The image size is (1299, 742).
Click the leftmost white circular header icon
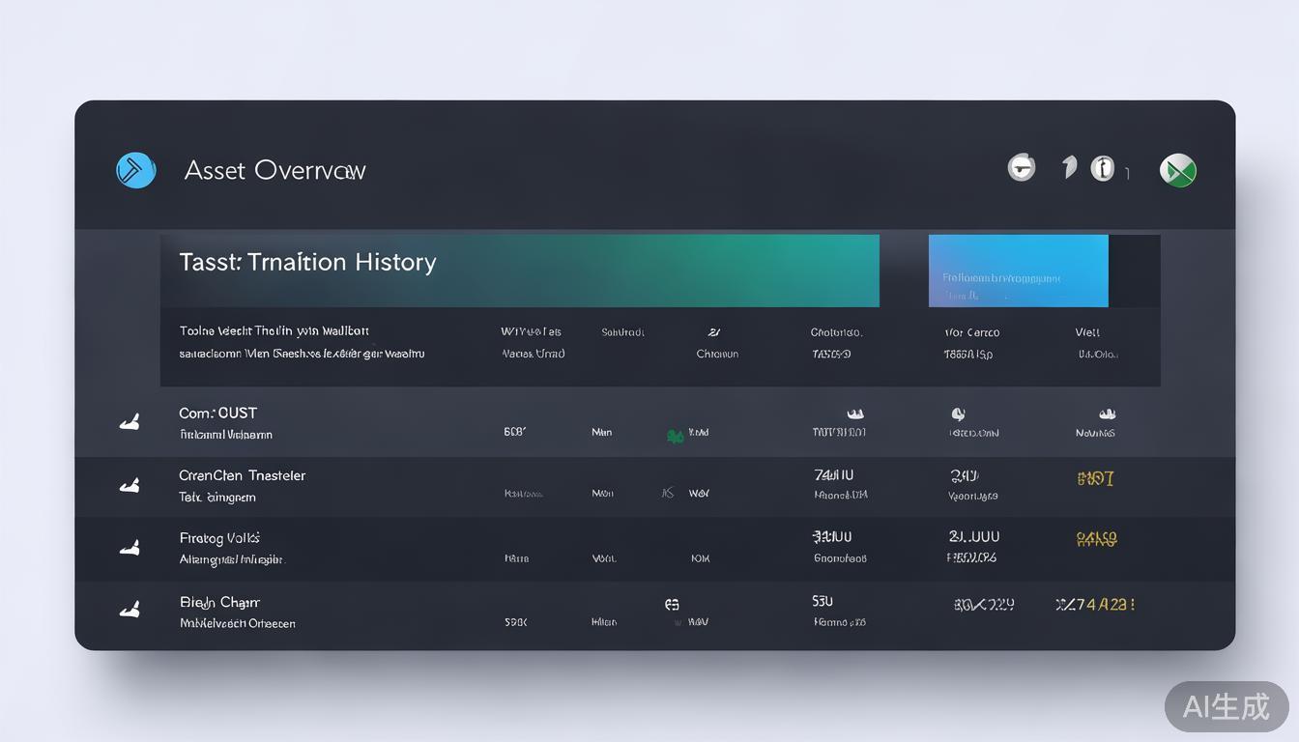coord(1022,168)
